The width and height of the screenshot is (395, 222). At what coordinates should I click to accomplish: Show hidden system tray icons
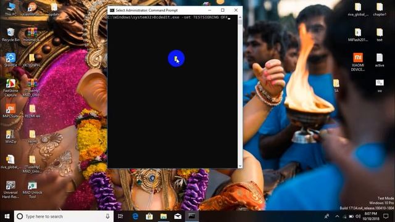coord(338,216)
